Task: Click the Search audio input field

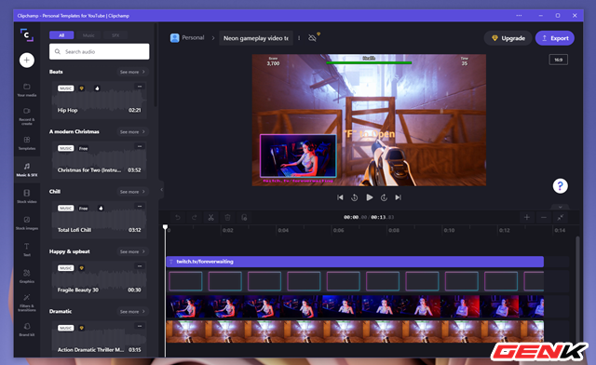Action: tap(100, 51)
